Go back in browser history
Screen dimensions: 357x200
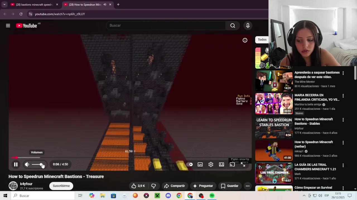click(5, 14)
